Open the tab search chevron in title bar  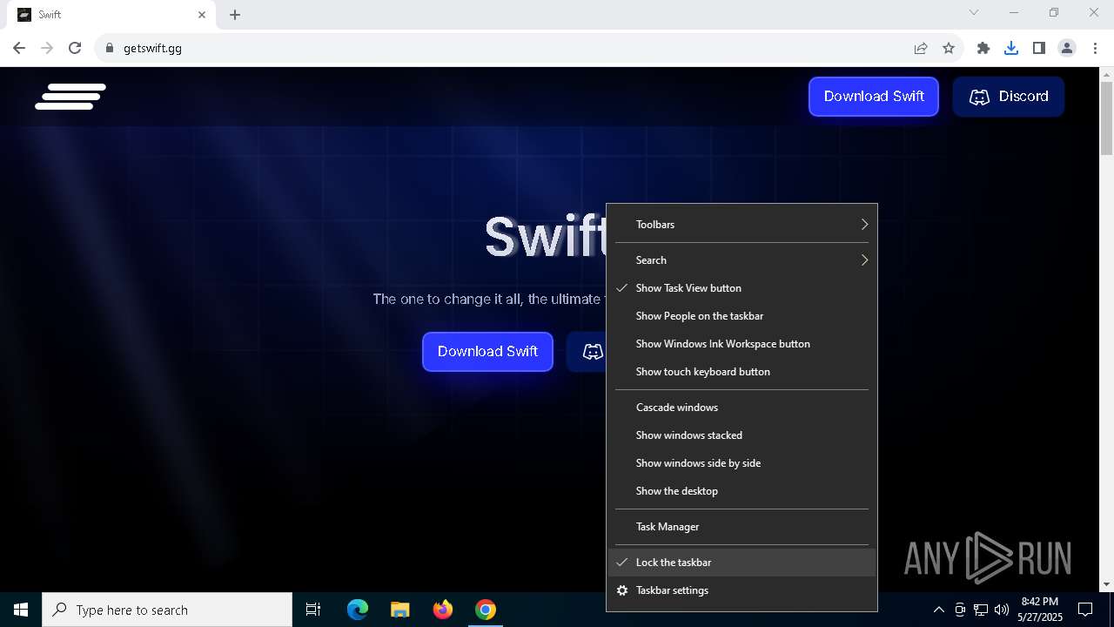[974, 12]
